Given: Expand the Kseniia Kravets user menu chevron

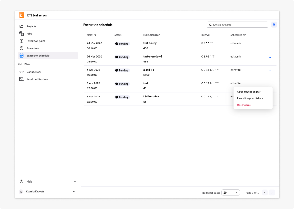Looking at the screenshot, I should pyautogui.click(x=74, y=192).
